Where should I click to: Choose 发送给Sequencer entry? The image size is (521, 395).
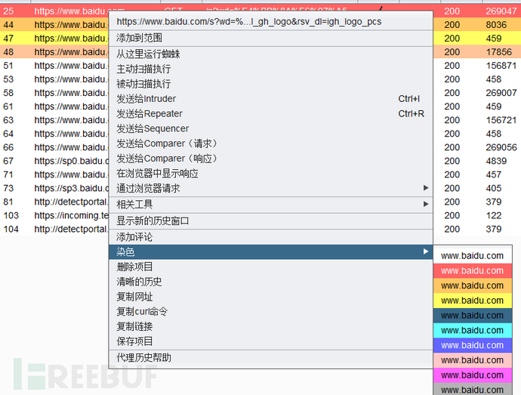tap(271, 128)
